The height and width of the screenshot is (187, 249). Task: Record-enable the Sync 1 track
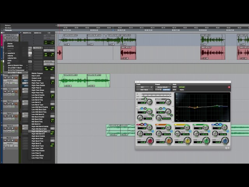(x=5, y=92)
